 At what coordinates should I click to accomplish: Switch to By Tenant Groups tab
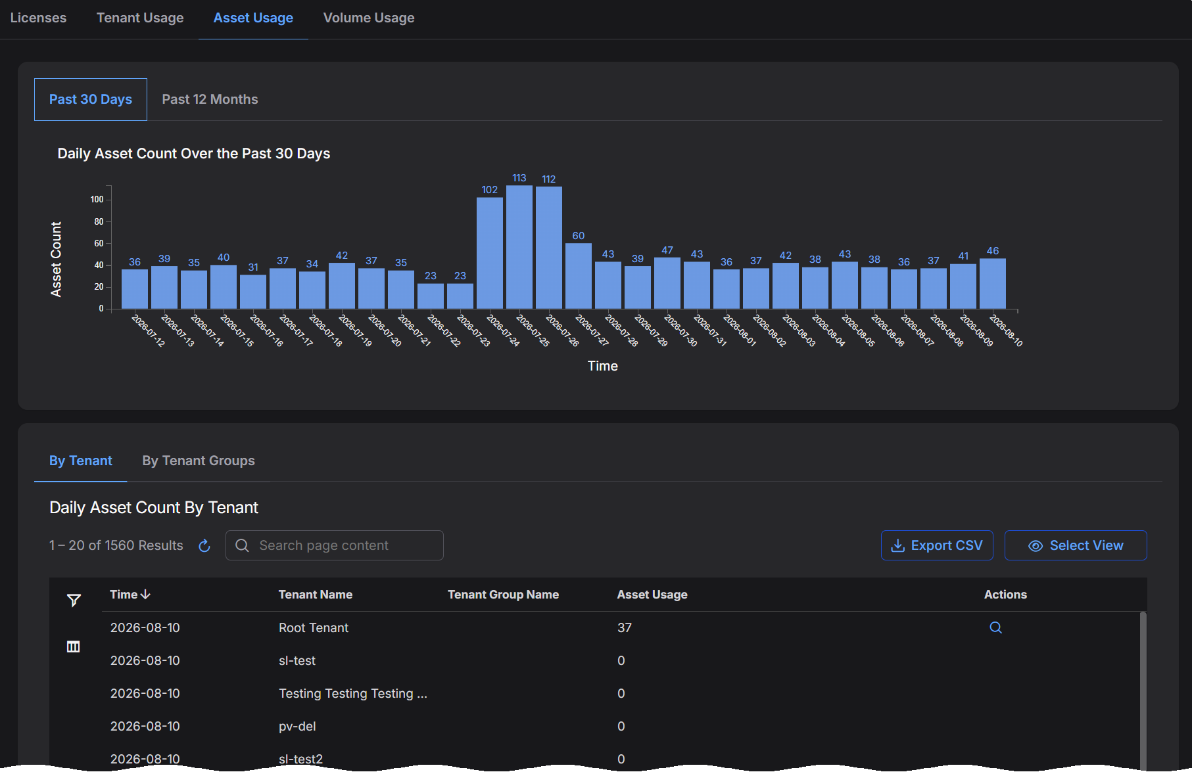(x=199, y=461)
